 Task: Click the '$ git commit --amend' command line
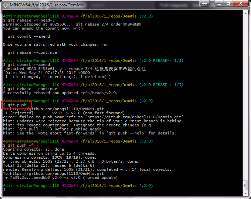click(26, 65)
